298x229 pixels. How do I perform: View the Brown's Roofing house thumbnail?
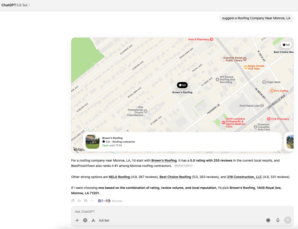[x=92, y=142]
